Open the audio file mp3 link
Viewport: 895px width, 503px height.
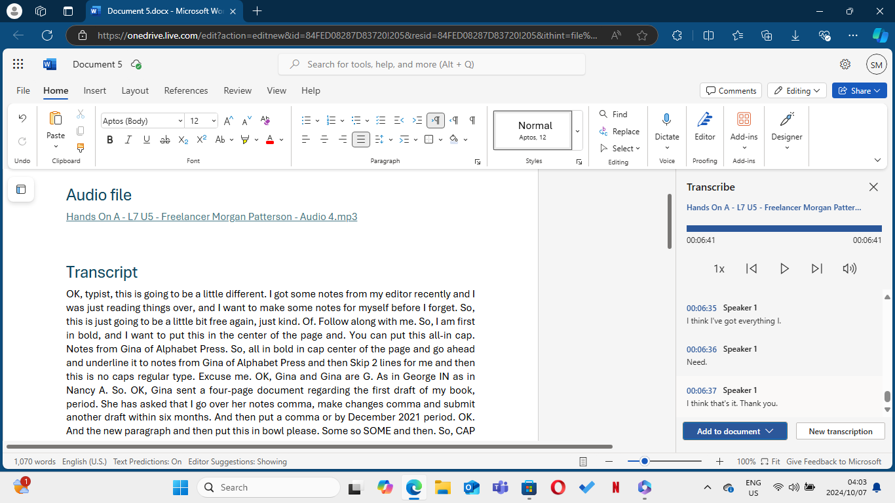pyautogui.click(x=212, y=217)
